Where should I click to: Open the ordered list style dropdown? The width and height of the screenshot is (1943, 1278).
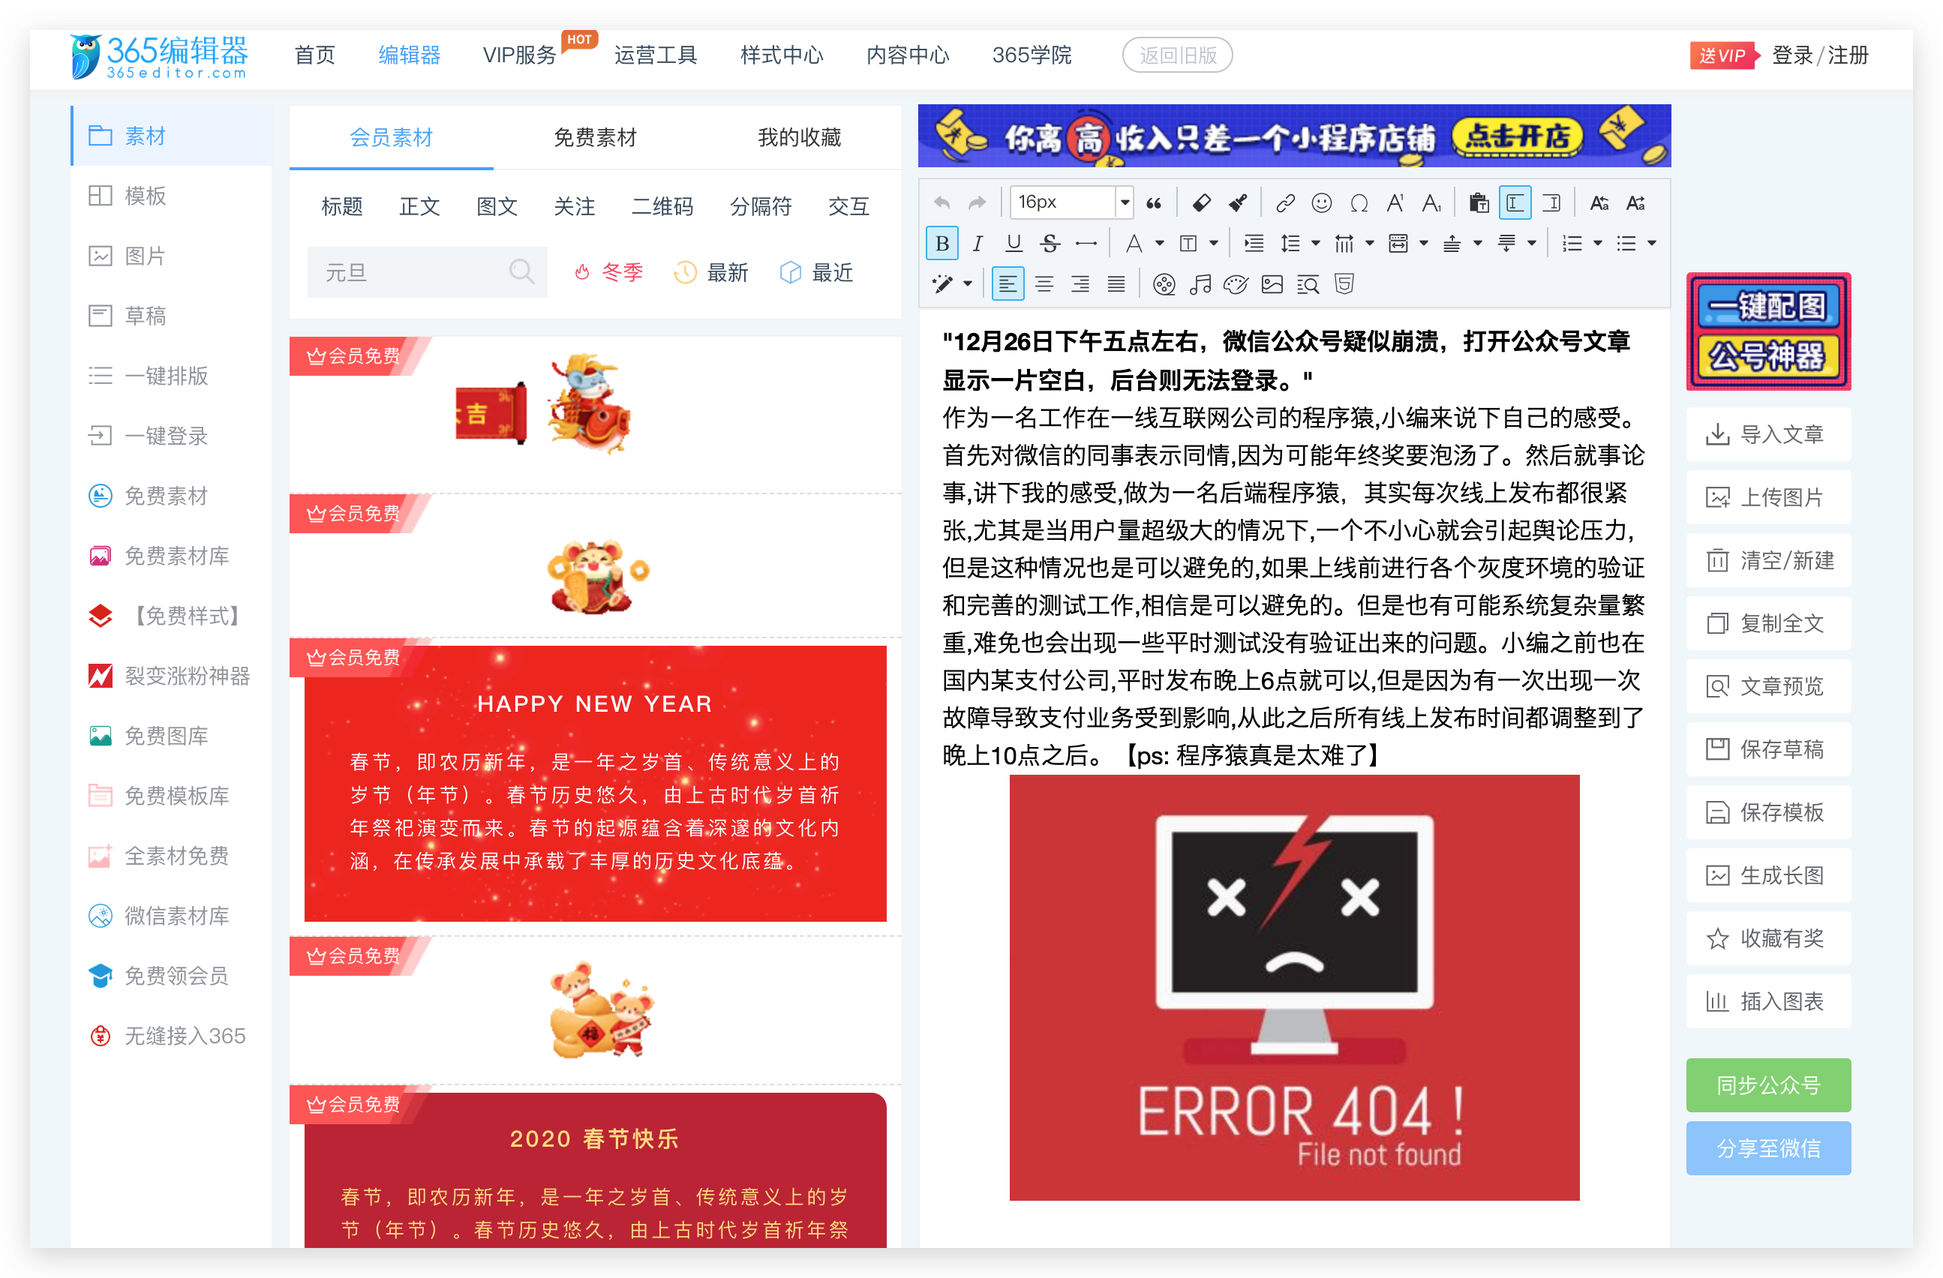[x=1598, y=243]
